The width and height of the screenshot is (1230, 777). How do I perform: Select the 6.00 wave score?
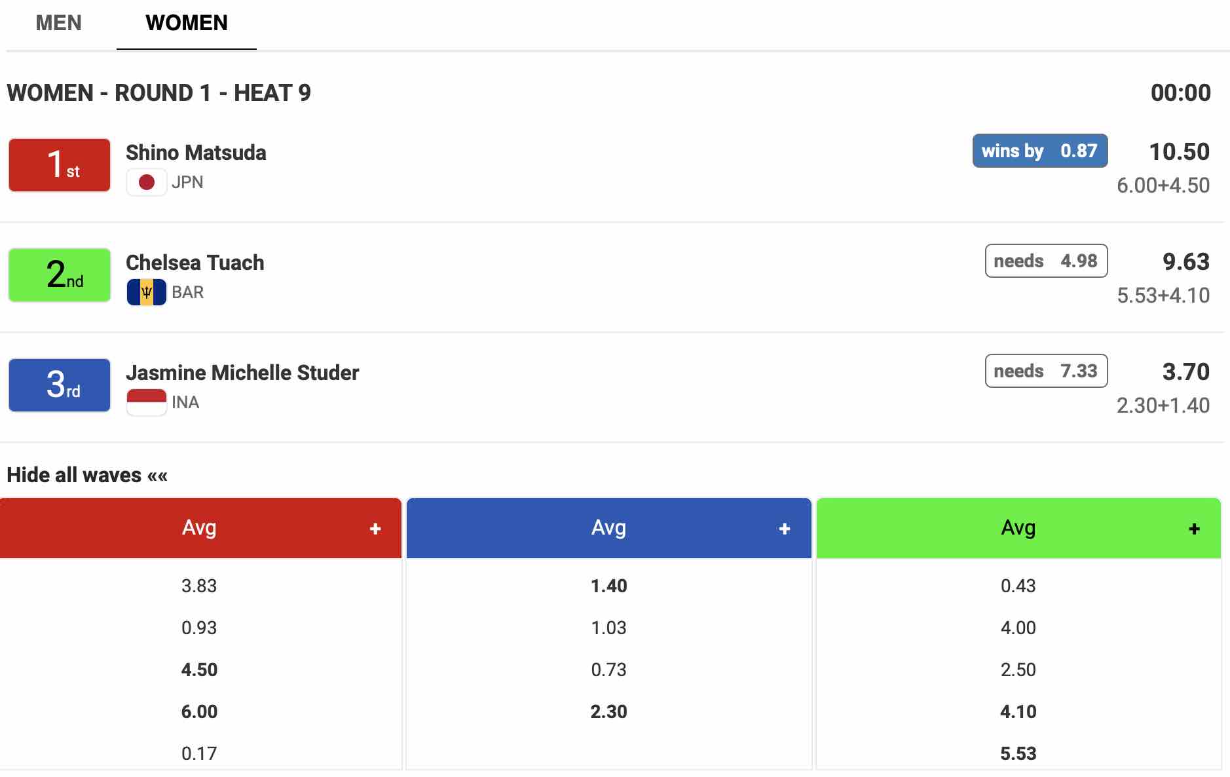click(199, 711)
